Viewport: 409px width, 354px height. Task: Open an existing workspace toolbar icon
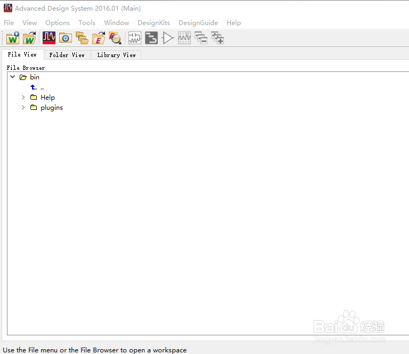point(29,38)
